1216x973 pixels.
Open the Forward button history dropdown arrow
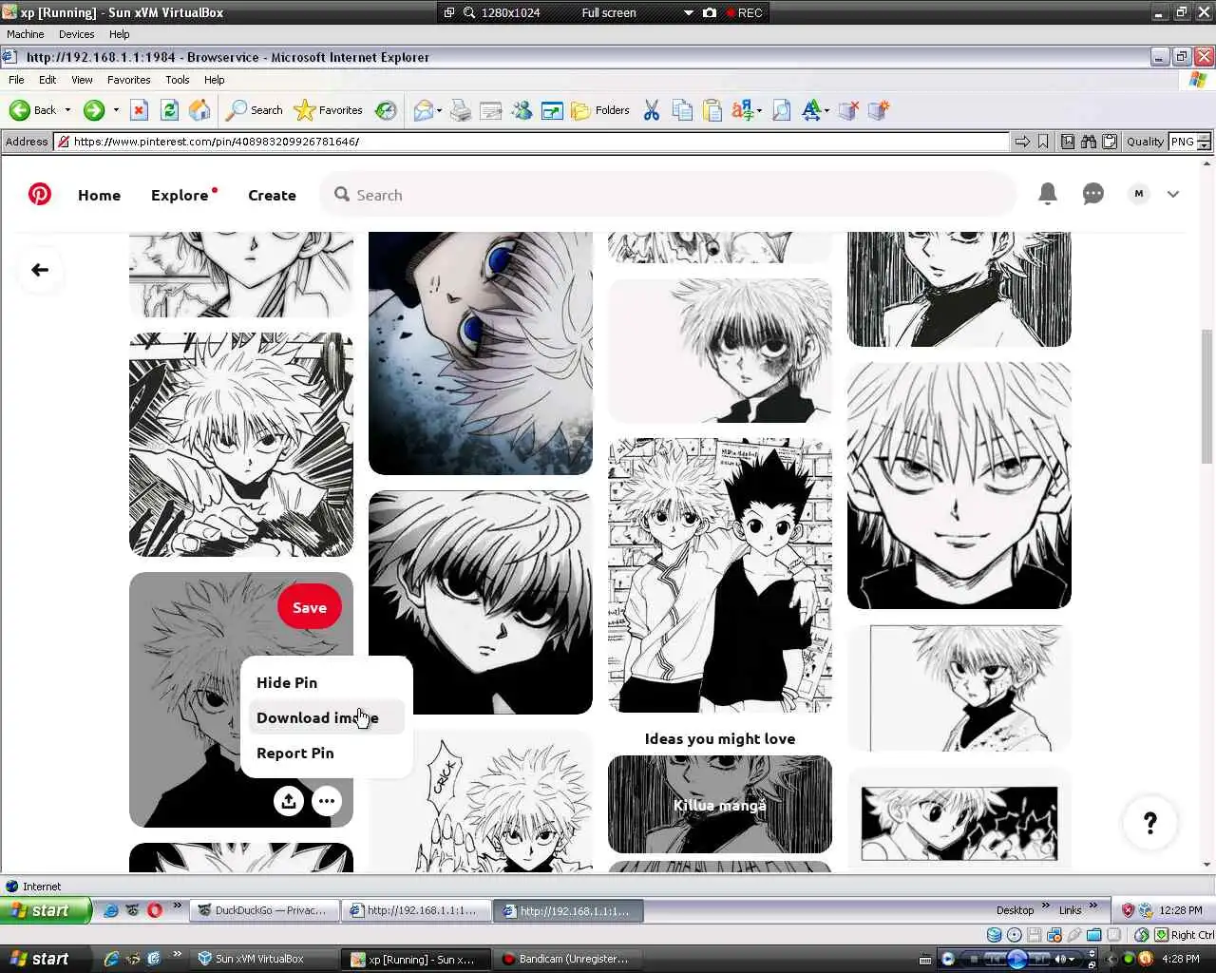116,110
